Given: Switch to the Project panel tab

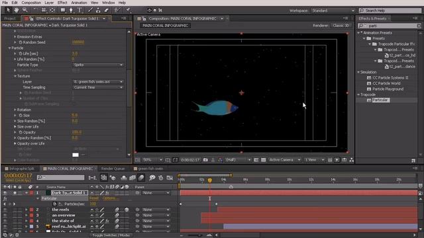Looking at the screenshot, I should click(10, 19).
